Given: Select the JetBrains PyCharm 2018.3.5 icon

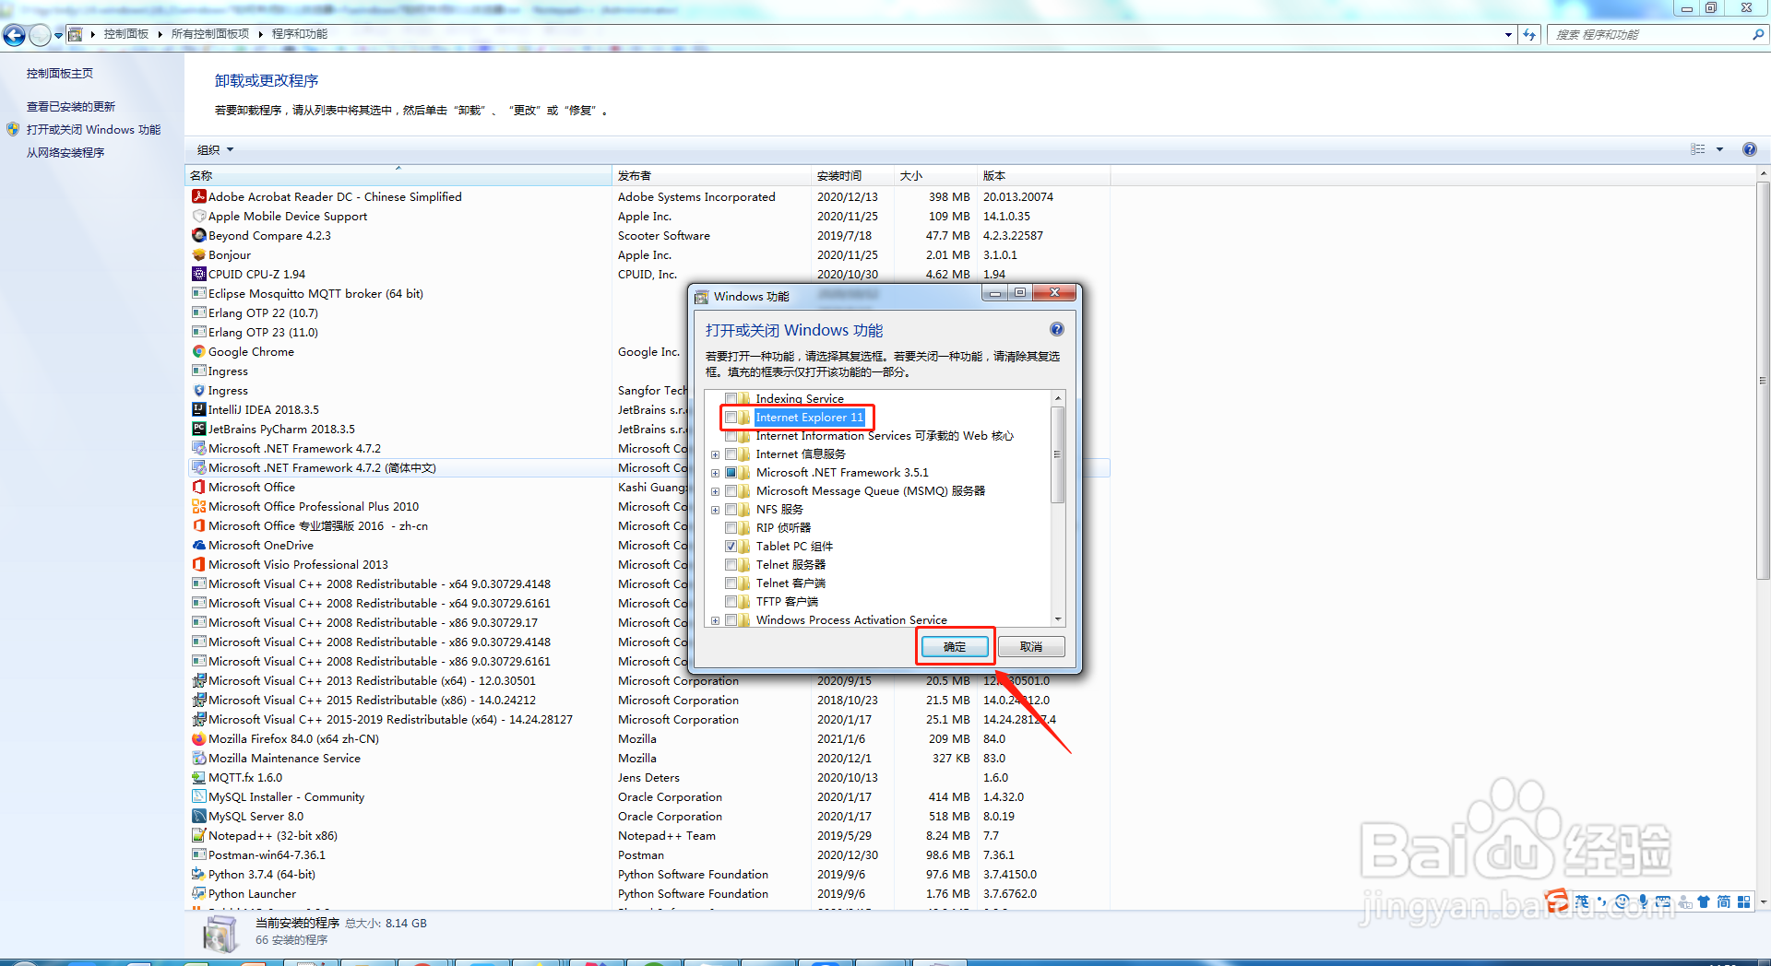Looking at the screenshot, I should (198, 429).
